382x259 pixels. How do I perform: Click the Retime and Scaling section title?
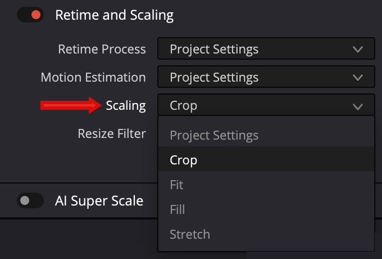(114, 15)
